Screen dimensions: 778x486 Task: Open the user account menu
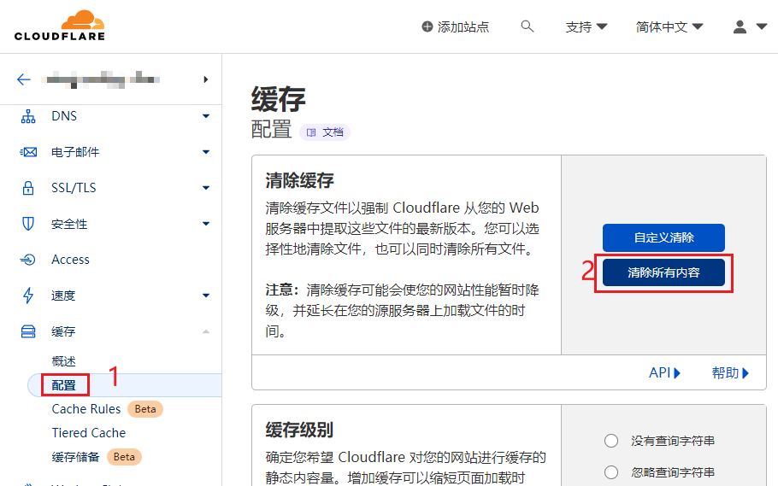click(x=750, y=26)
